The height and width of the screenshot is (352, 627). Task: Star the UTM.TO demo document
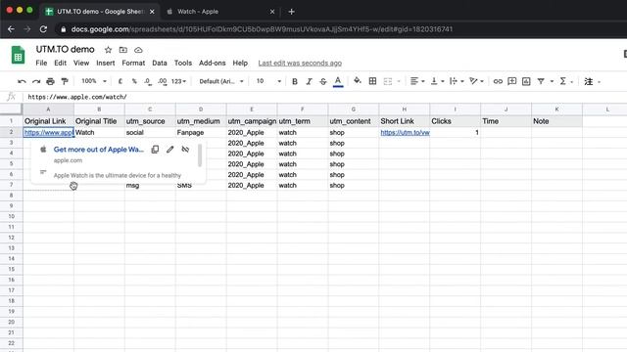[108, 50]
